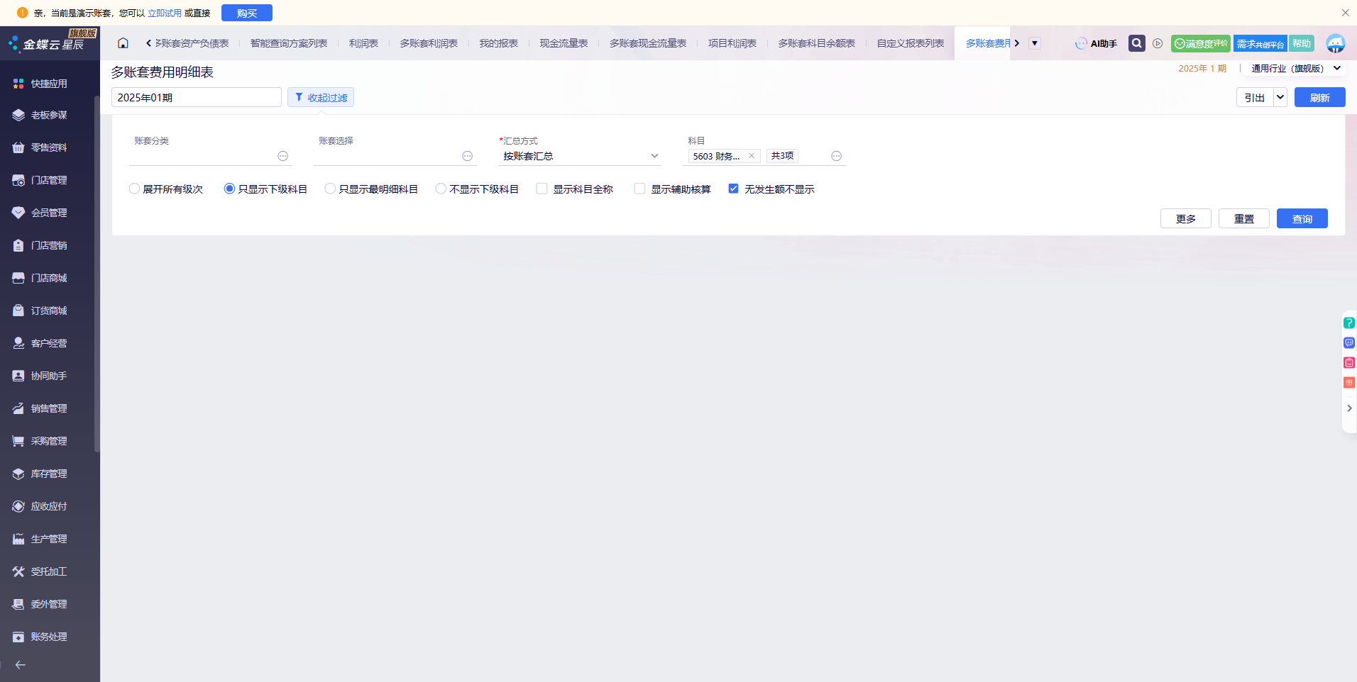
Task: Select 只显示最明细科目 radio option
Action: click(330, 189)
